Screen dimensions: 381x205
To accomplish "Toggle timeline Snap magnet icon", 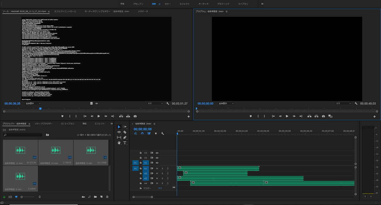I will coord(142,133).
